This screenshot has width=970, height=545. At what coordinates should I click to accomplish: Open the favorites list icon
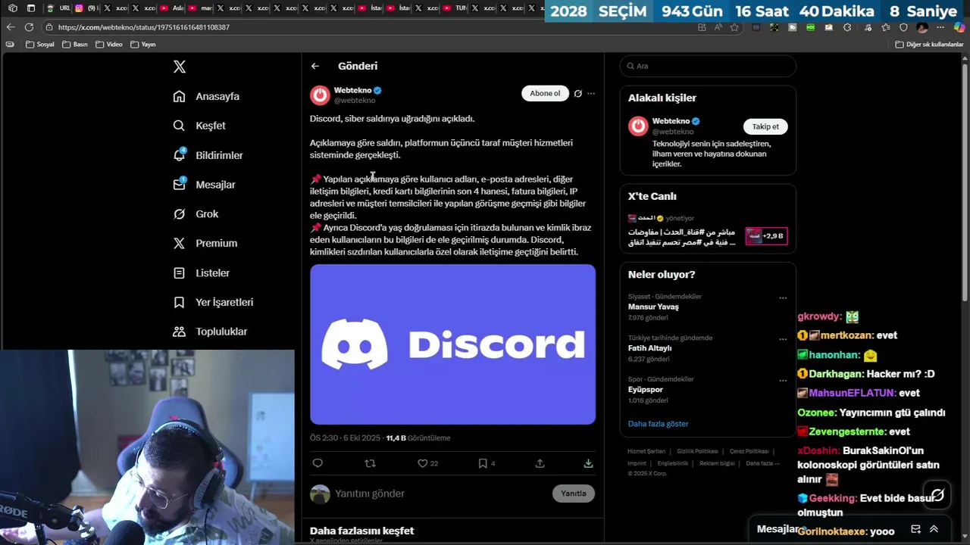pyautogui.click(x=885, y=27)
